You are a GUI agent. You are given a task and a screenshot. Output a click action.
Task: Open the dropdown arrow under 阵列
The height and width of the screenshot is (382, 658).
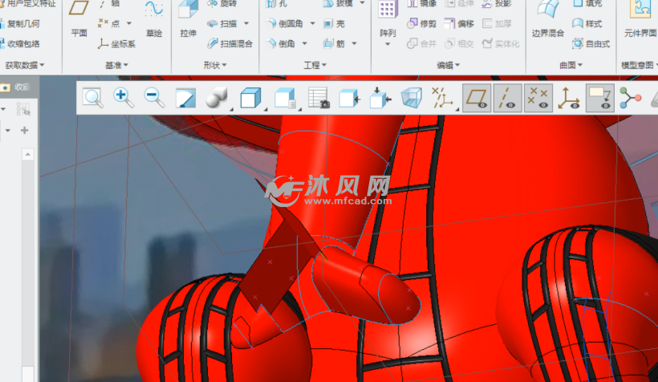pos(388,44)
